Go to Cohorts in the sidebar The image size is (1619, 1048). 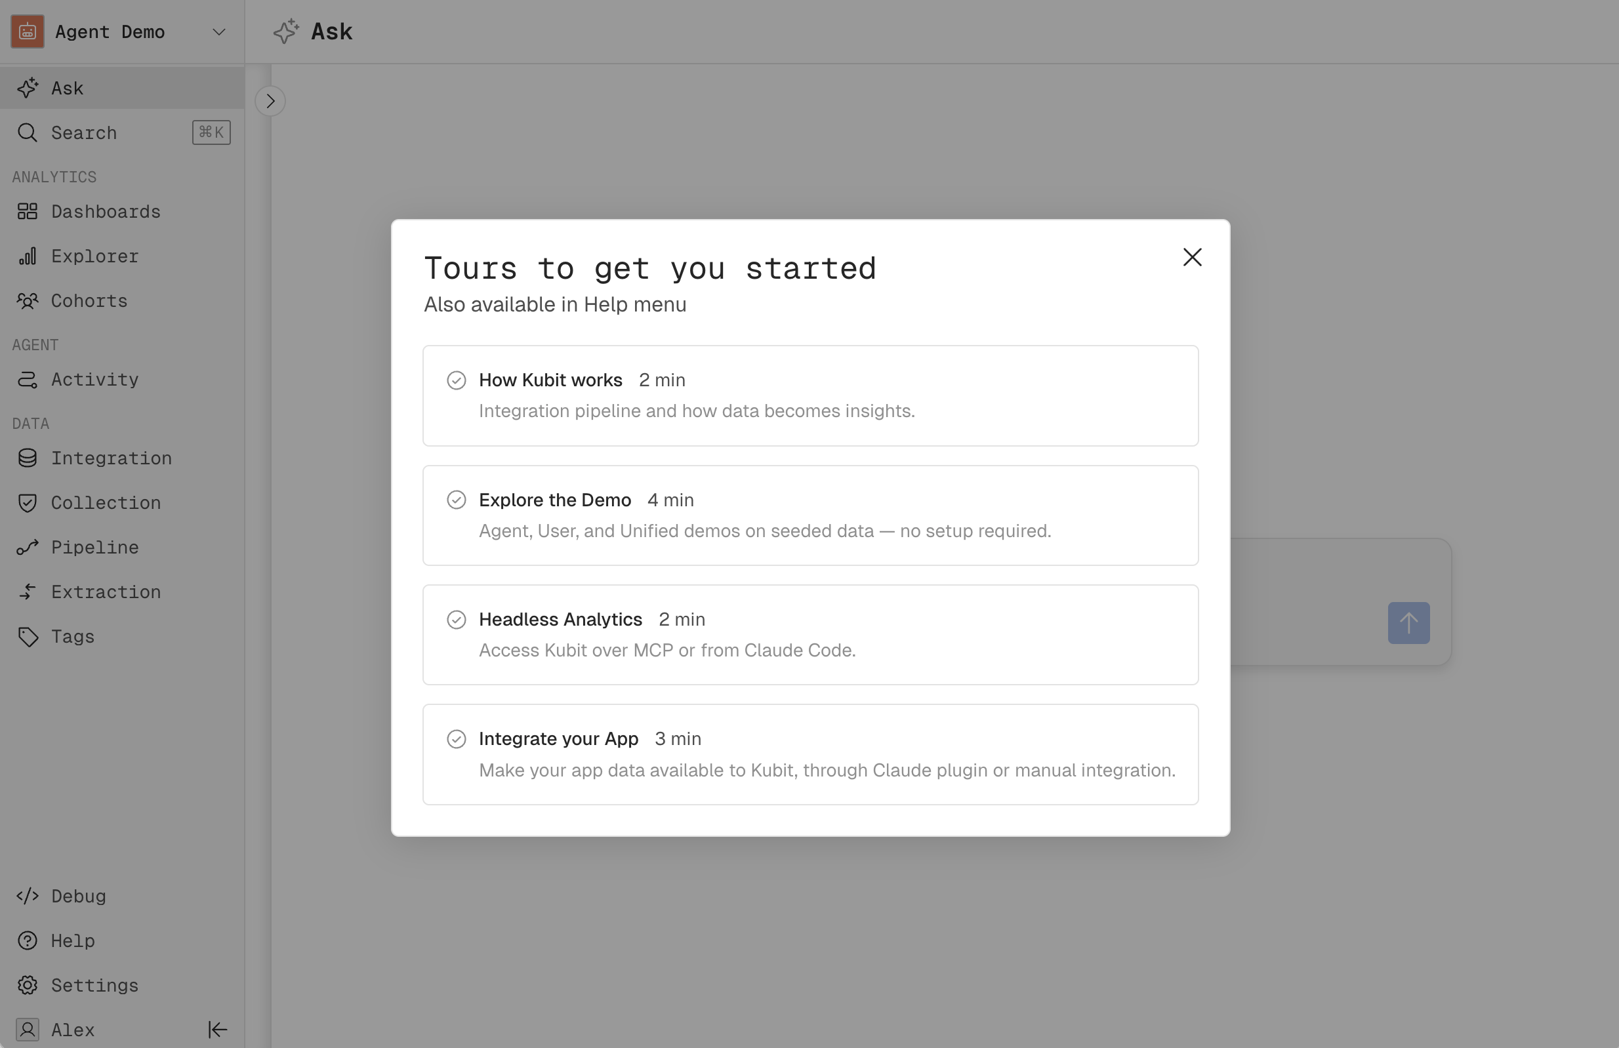123,300
